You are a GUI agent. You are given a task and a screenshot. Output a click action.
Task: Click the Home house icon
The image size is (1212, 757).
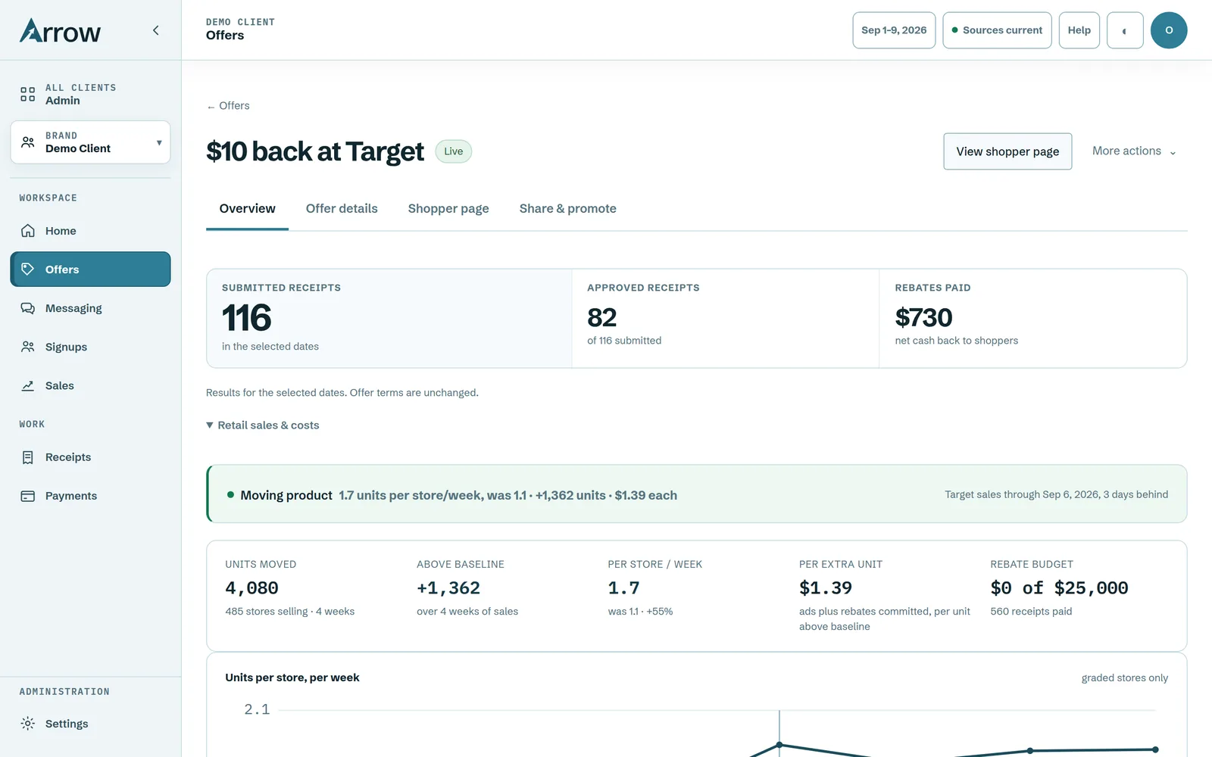tap(28, 231)
